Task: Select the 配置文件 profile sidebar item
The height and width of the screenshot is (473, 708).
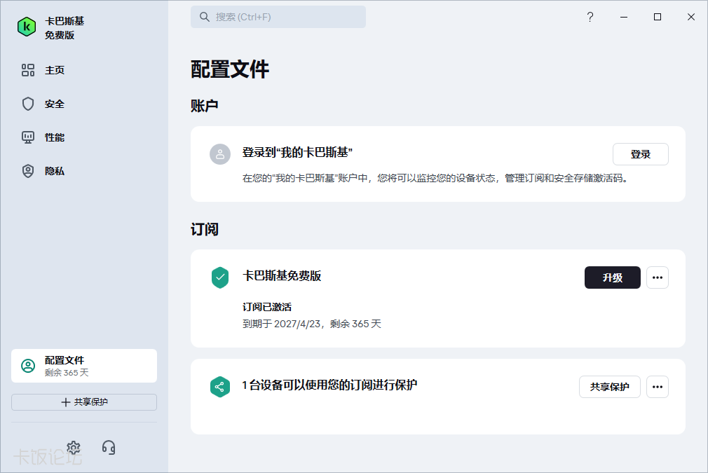Action: (84, 366)
